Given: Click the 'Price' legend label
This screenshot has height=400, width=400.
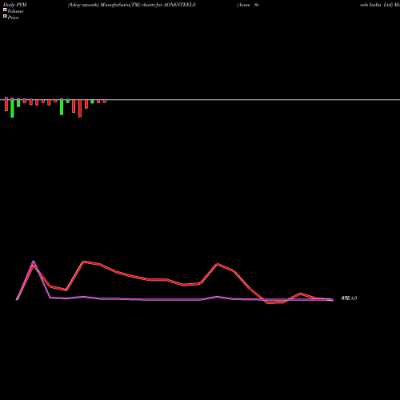Looking at the screenshot, I should [x=13, y=18].
